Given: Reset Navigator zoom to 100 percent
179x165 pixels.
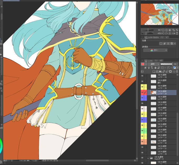Looking at the screenshot, I should tap(170, 30).
